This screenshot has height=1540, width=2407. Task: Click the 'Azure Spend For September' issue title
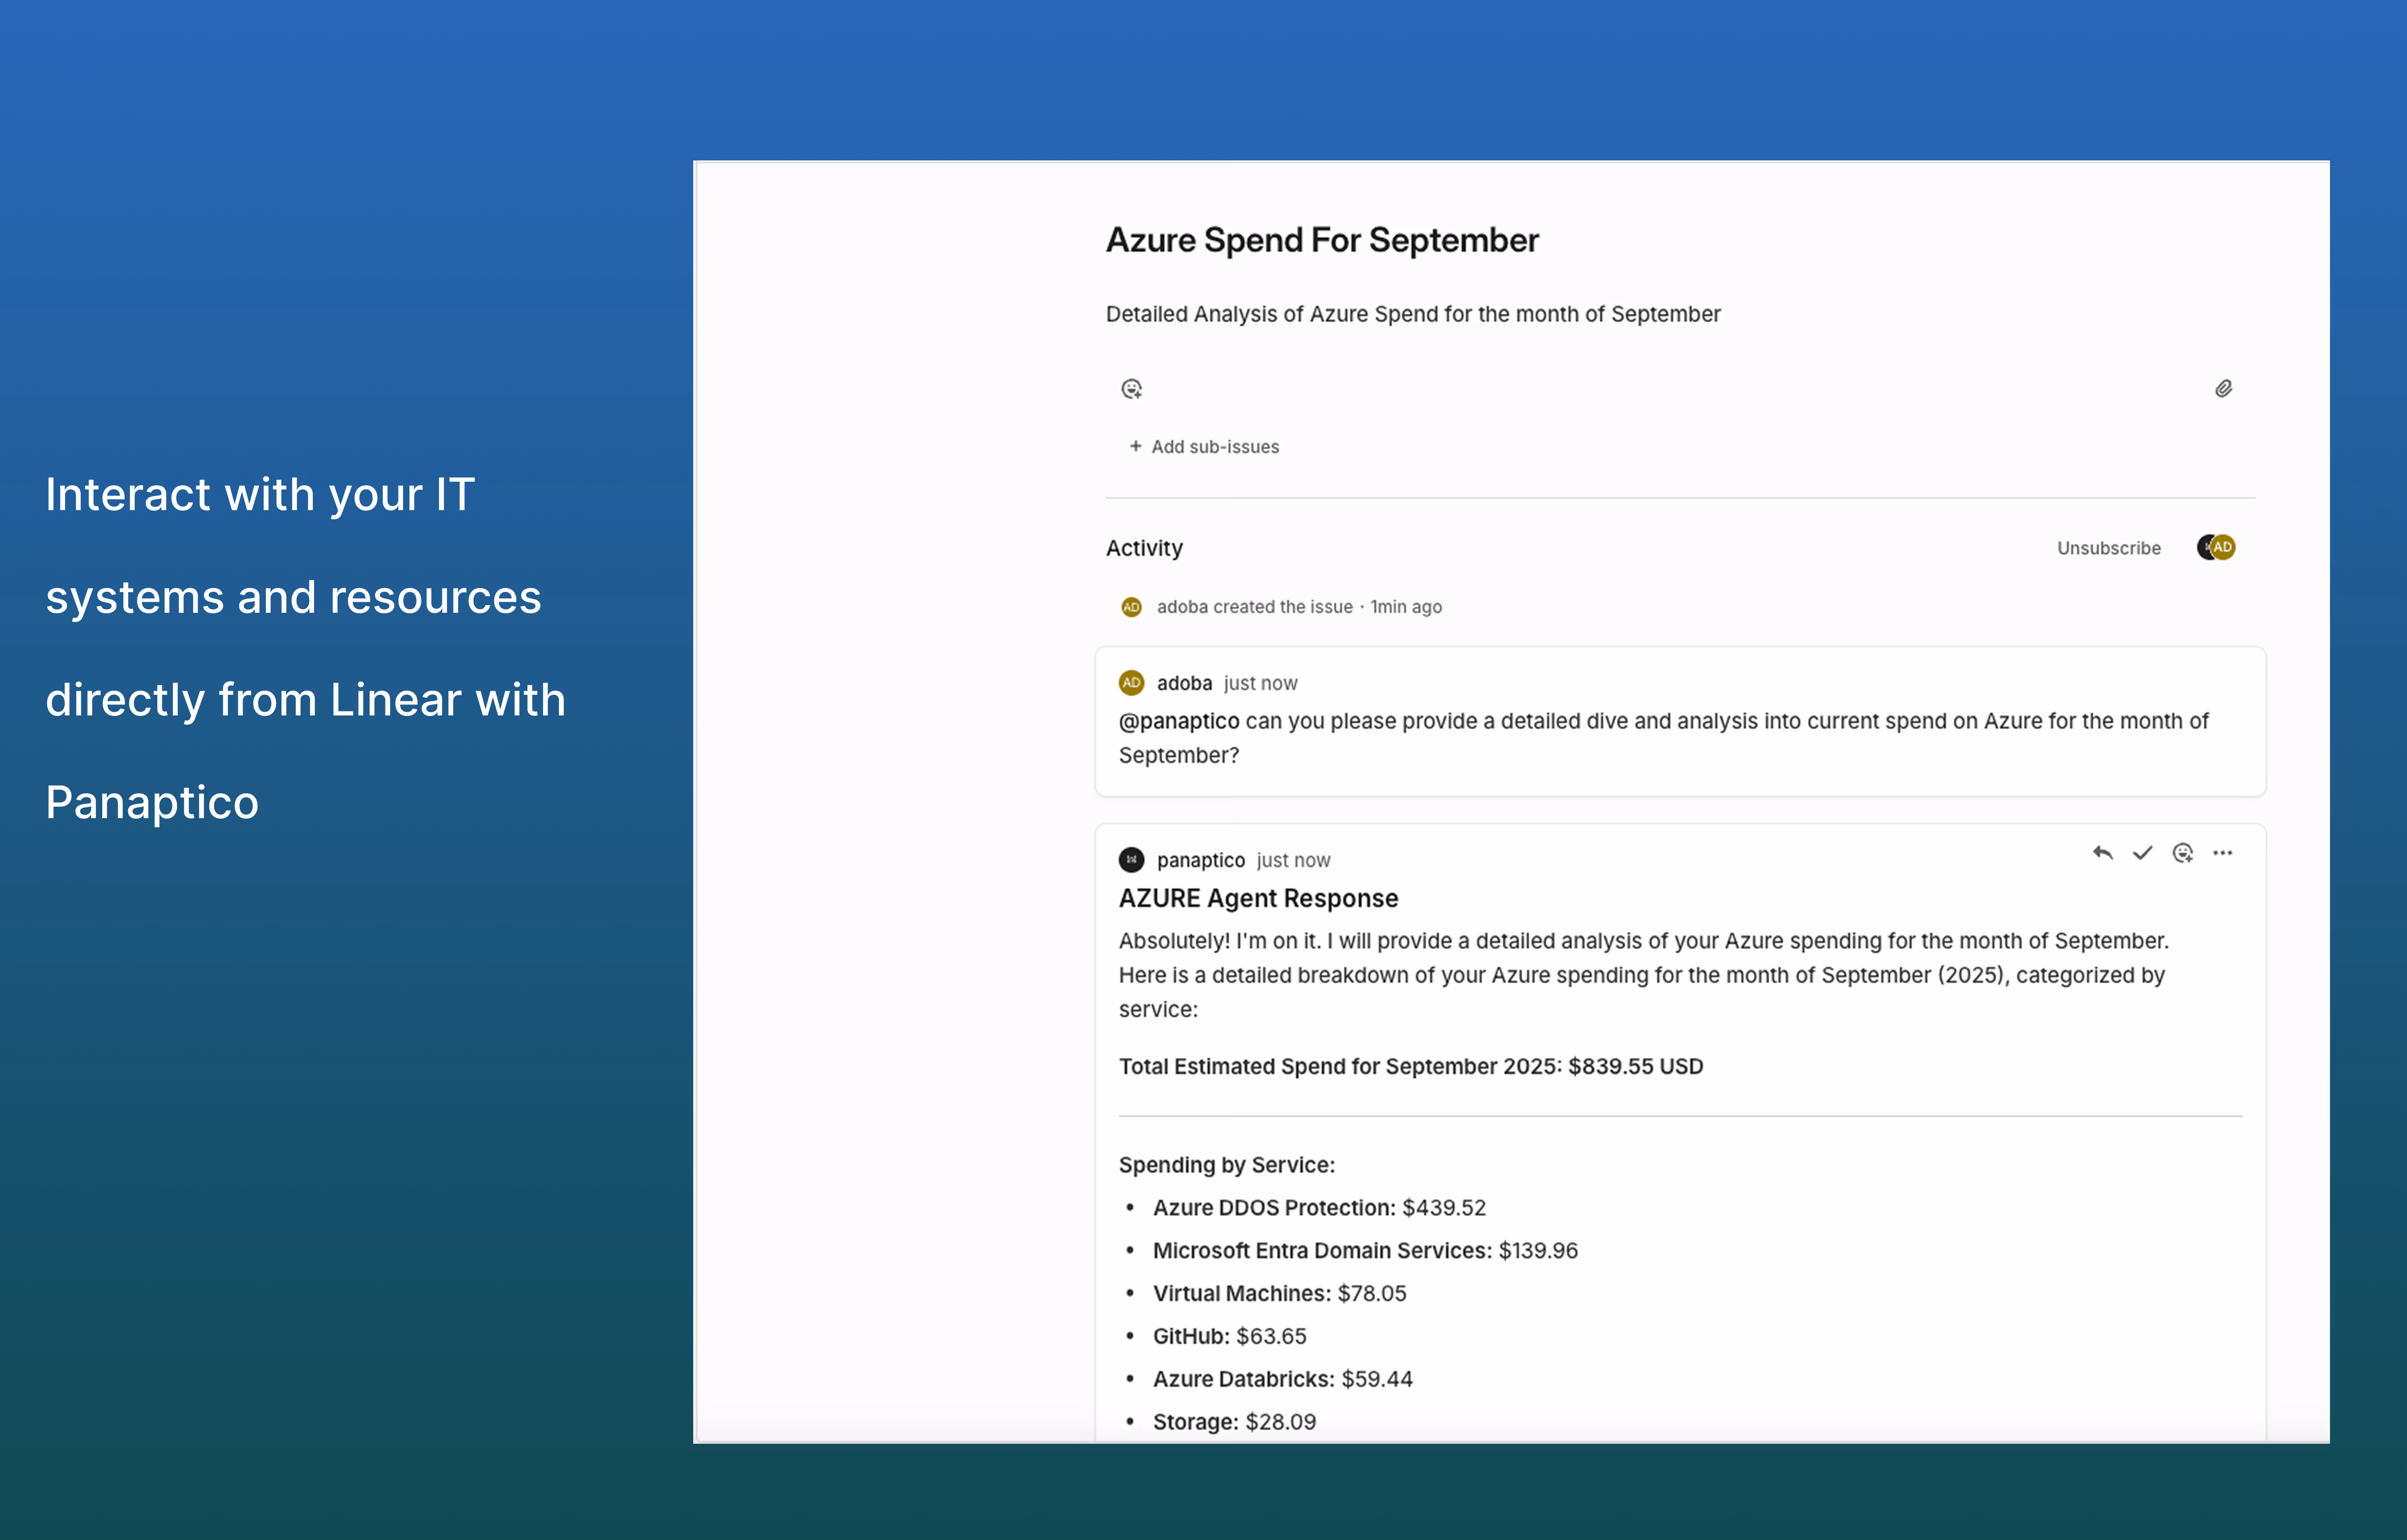(1322, 240)
